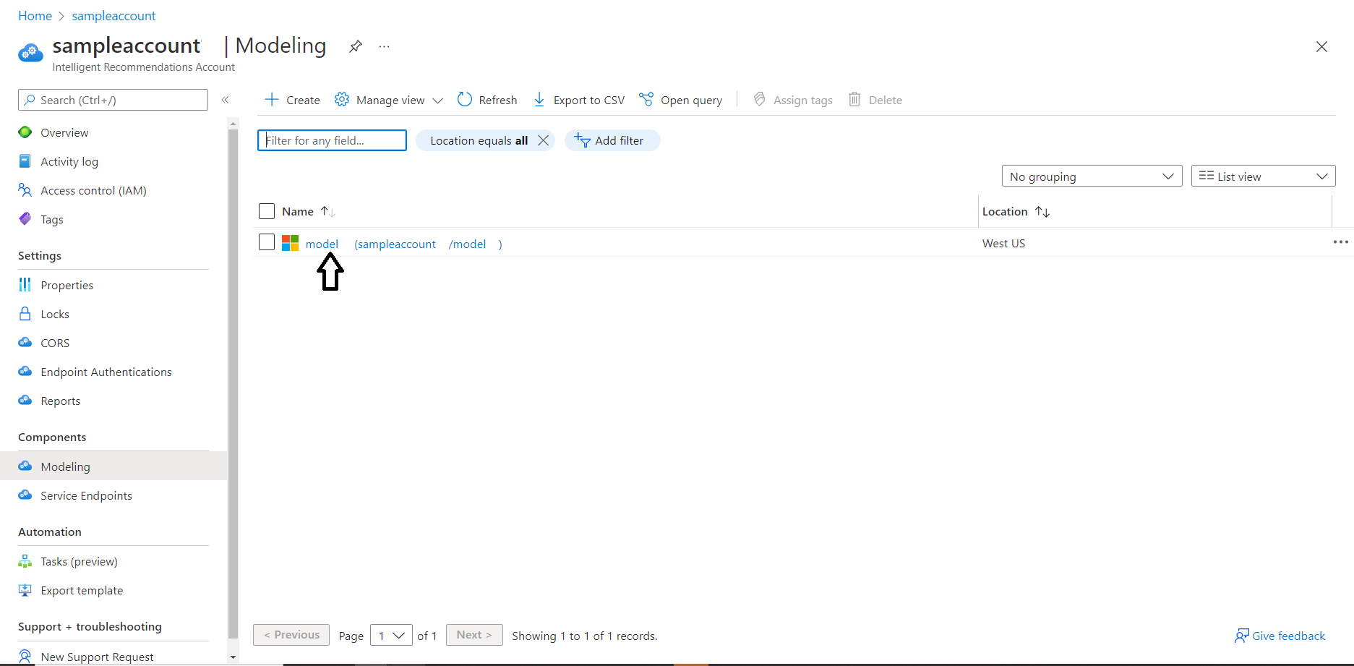Open the Tasks (preview) automation item
1354x666 pixels.
[x=78, y=560]
